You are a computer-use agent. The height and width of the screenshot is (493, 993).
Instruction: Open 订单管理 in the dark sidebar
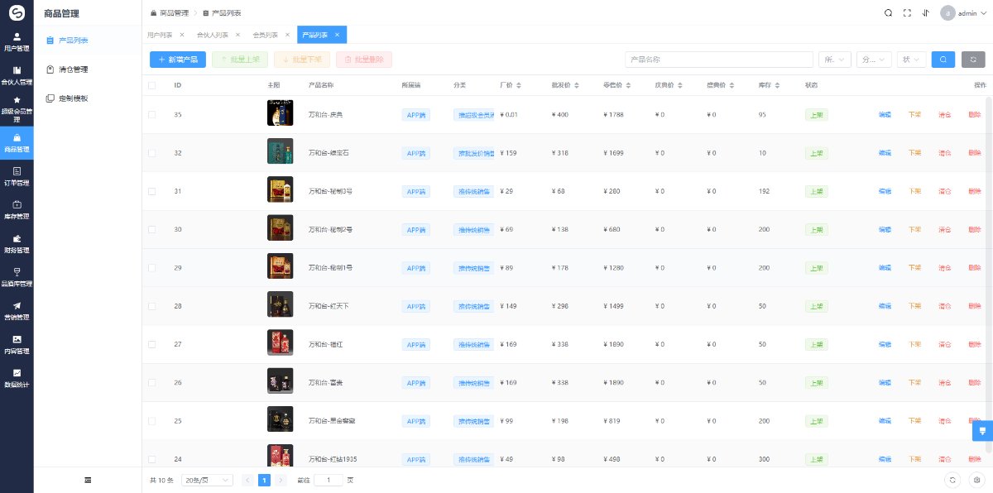pyautogui.click(x=17, y=176)
